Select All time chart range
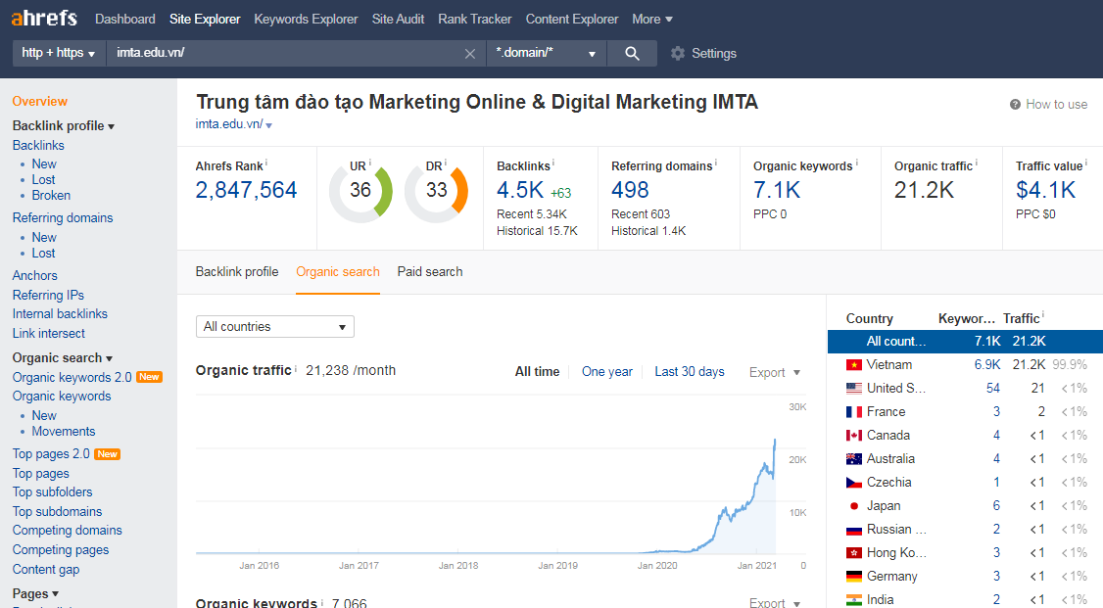The image size is (1103, 608). click(x=538, y=372)
